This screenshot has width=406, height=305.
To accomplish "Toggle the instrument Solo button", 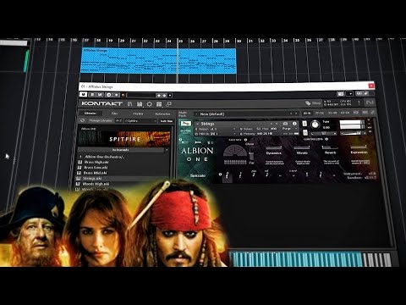I will pos(304,124).
